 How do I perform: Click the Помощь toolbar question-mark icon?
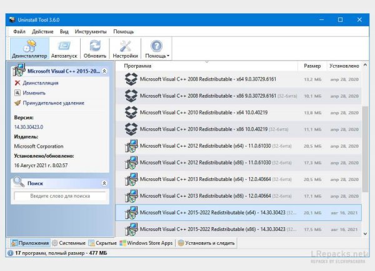[x=156, y=46]
